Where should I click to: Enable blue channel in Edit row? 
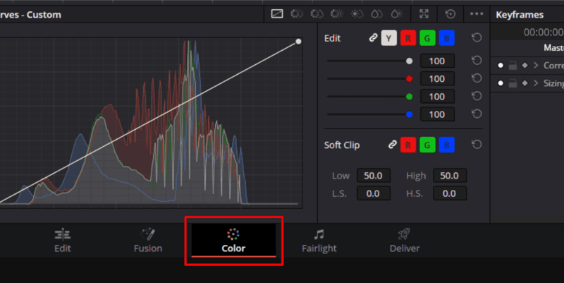pyautogui.click(x=447, y=38)
